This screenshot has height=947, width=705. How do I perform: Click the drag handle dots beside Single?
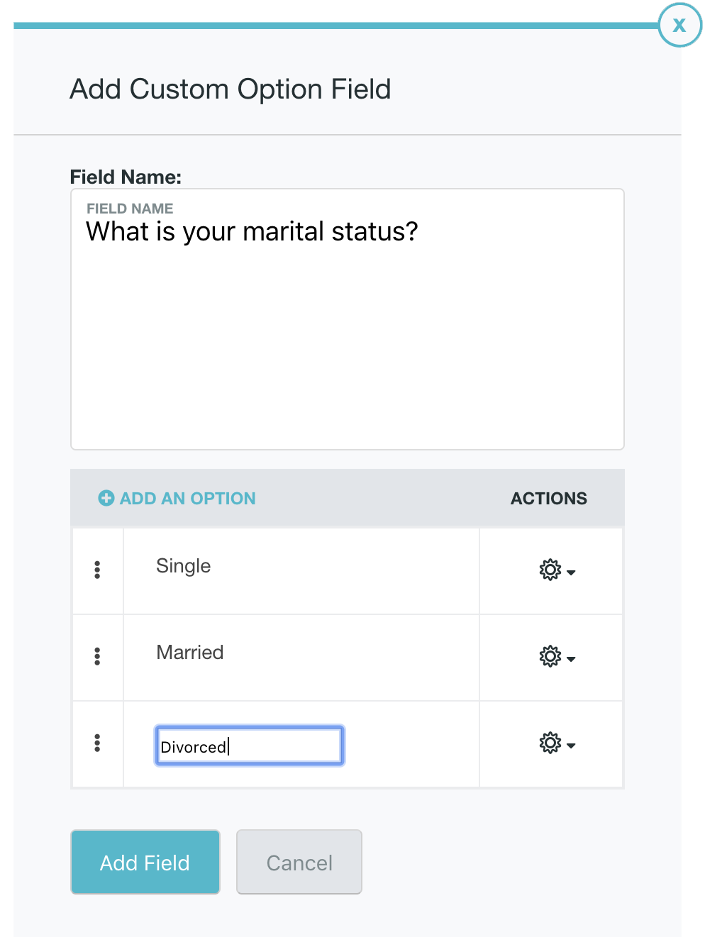(97, 570)
